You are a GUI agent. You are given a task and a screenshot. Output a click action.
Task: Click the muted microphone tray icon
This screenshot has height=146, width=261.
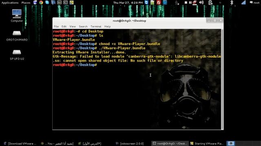tap(177, 3)
